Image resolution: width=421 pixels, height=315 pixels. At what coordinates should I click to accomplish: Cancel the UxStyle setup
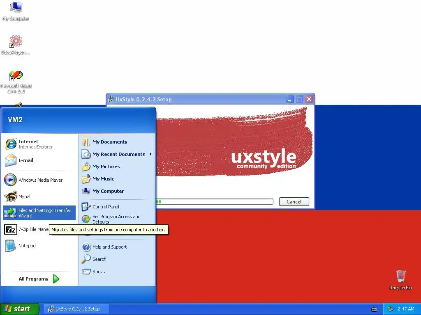[294, 202]
